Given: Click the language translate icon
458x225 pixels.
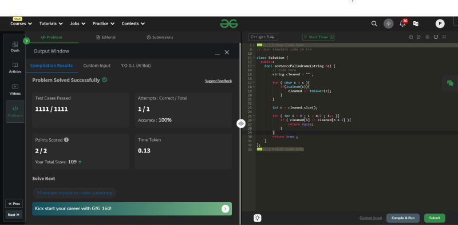Looking at the screenshot, I should 416,23.
